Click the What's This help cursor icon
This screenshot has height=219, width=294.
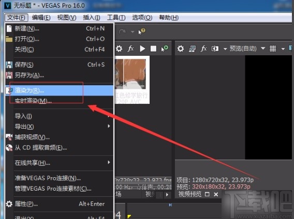[x=142, y=31]
